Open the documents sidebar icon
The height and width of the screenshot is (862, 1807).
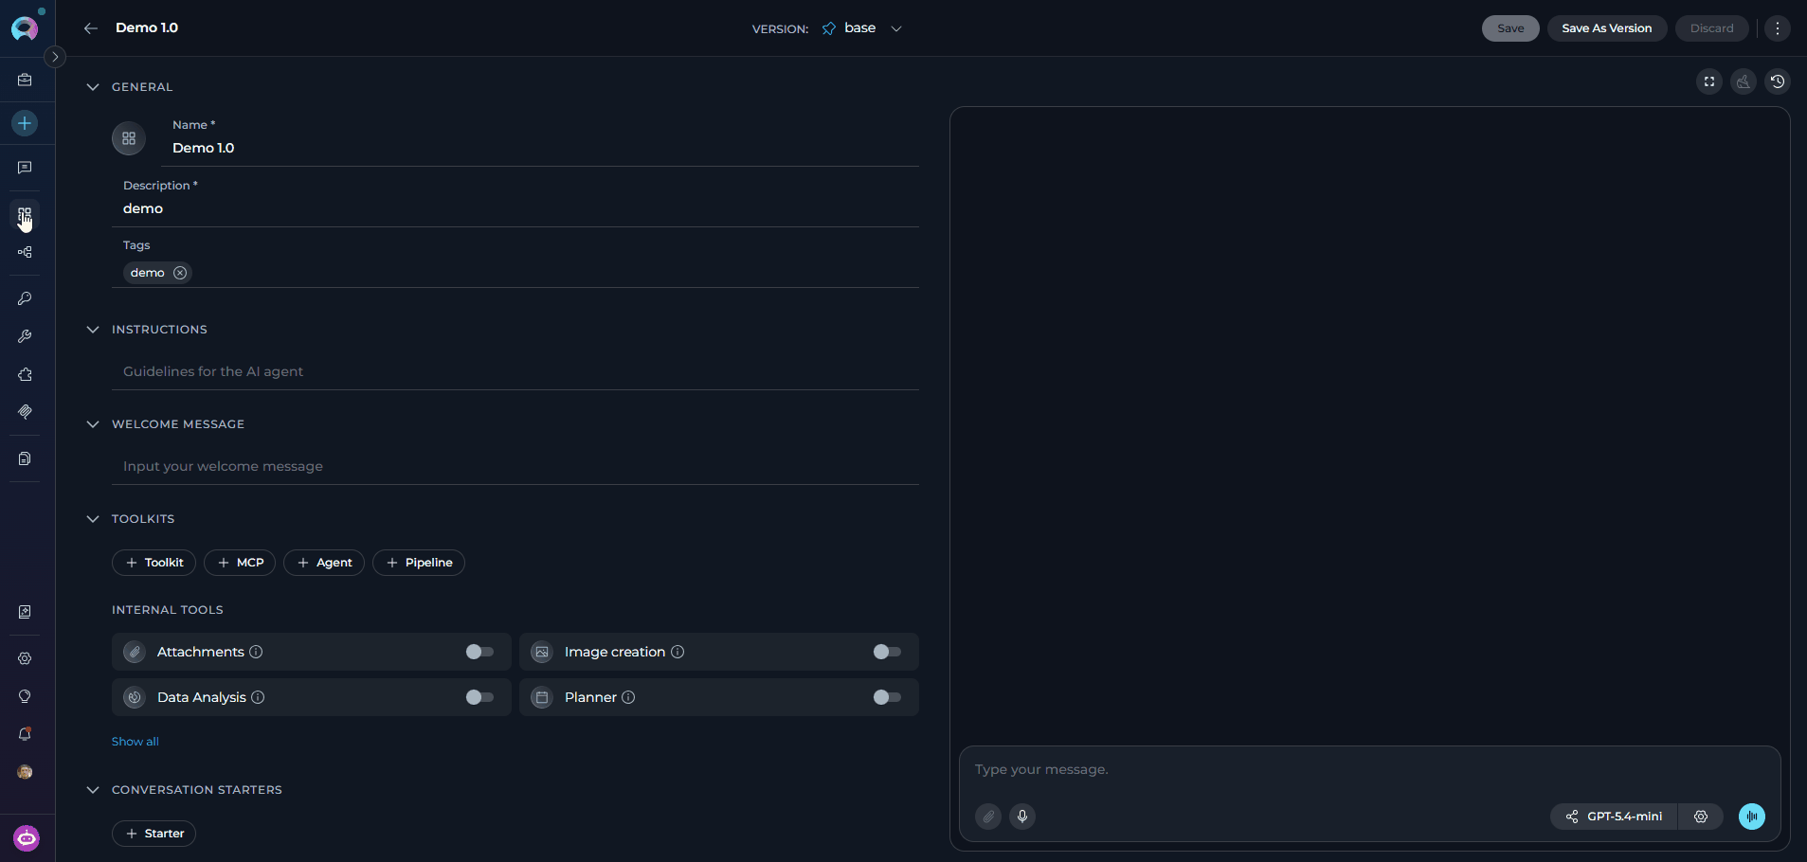point(25,458)
